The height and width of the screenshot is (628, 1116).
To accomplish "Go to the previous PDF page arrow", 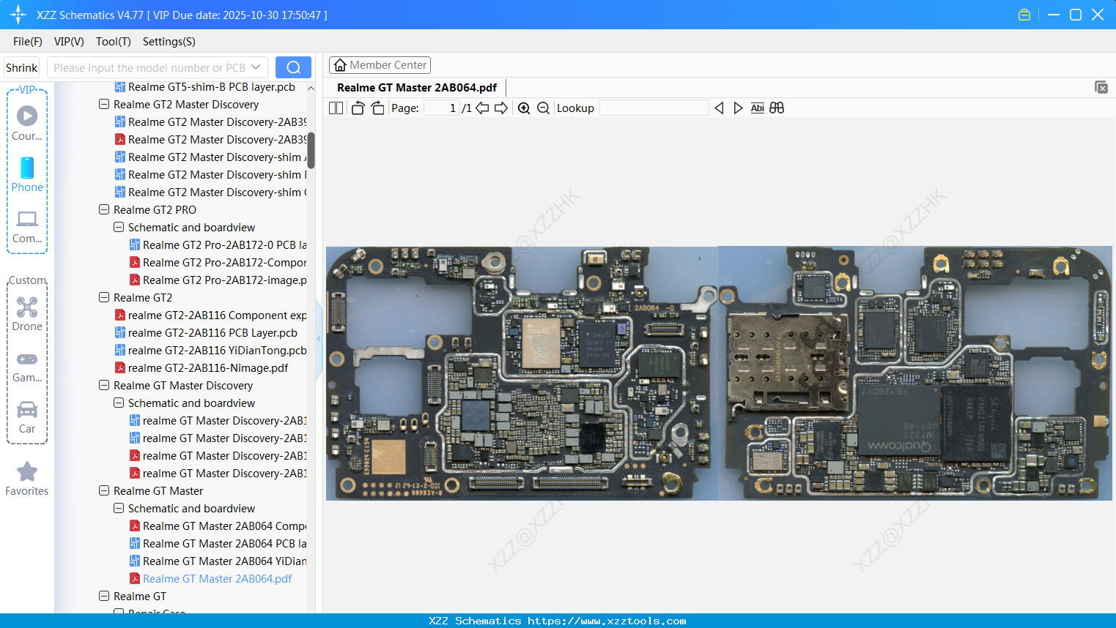I will [482, 108].
